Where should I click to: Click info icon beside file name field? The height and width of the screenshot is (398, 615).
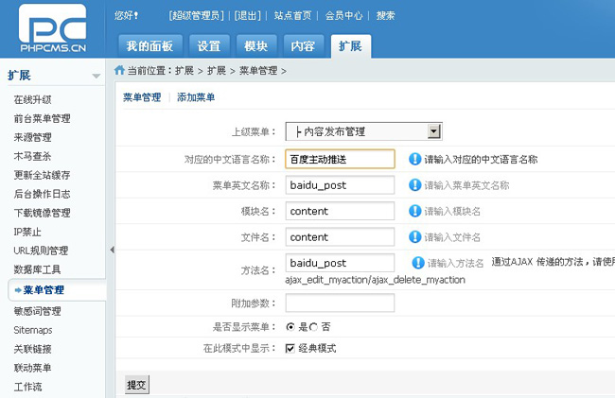pos(414,236)
